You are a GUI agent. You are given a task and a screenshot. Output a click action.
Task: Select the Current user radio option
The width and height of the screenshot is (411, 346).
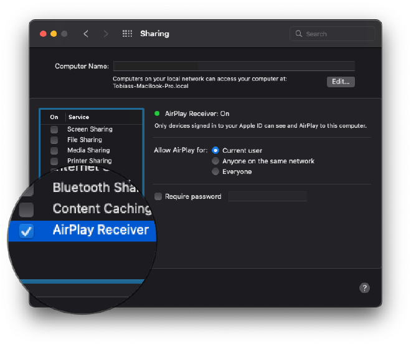215,150
